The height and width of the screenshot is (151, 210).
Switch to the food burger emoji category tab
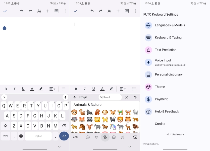tap(114, 137)
